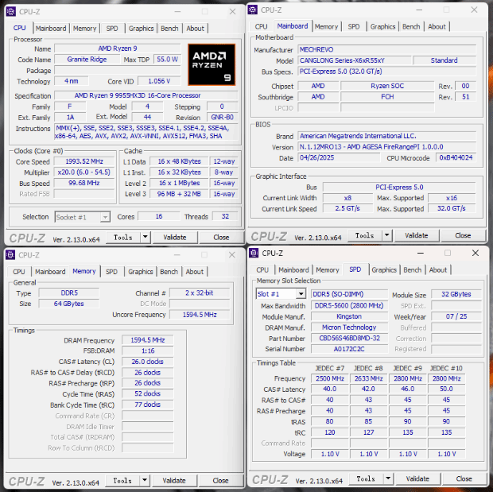Screen dimensions: 493x492
Task: Click the Threads value 32
Action: coord(225,216)
